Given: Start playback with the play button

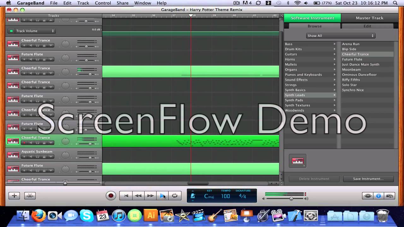Looking at the screenshot, I should 163,195.
